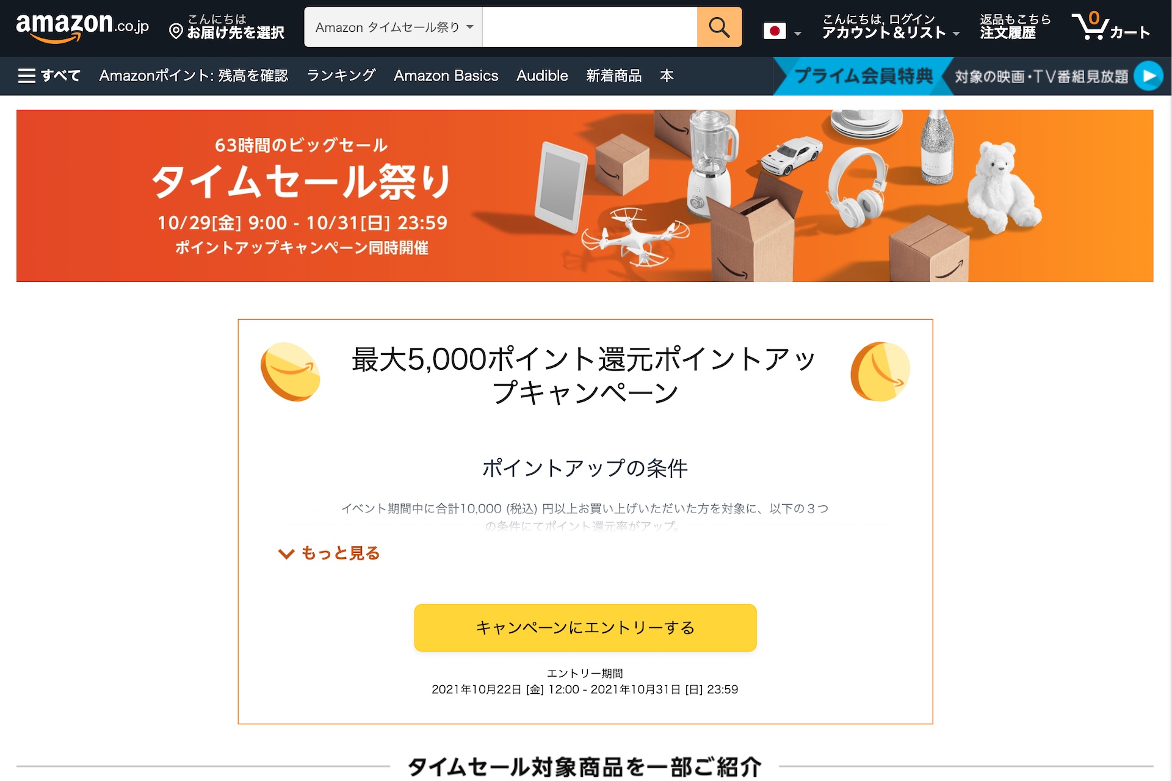The width and height of the screenshot is (1172, 781).
Task: Open Amazon Basics navigation item
Action: pyautogui.click(x=446, y=76)
